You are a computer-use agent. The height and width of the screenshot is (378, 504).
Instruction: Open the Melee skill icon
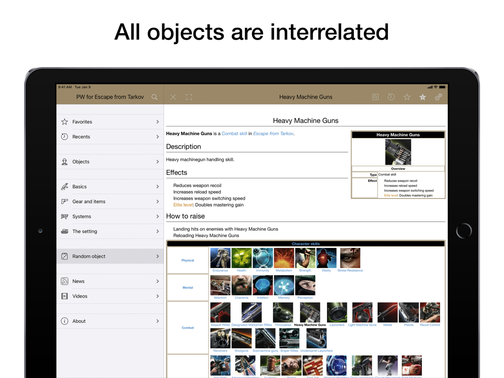pos(387,312)
